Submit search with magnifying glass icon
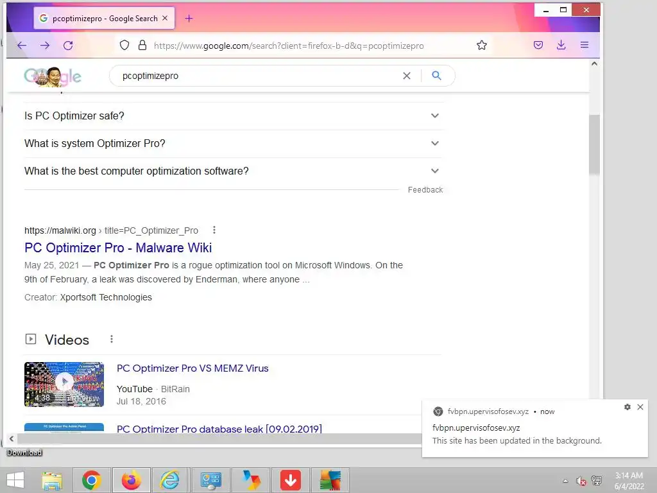The height and width of the screenshot is (493, 657). pos(436,76)
